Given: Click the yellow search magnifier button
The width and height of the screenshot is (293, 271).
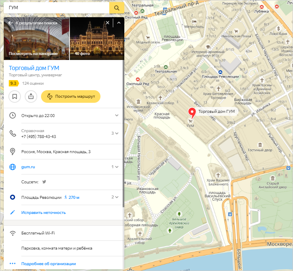Looking at the screenshot, I should [x=117, y=8].
